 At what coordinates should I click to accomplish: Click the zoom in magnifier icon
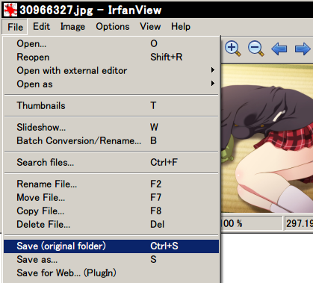pos(233,49)
